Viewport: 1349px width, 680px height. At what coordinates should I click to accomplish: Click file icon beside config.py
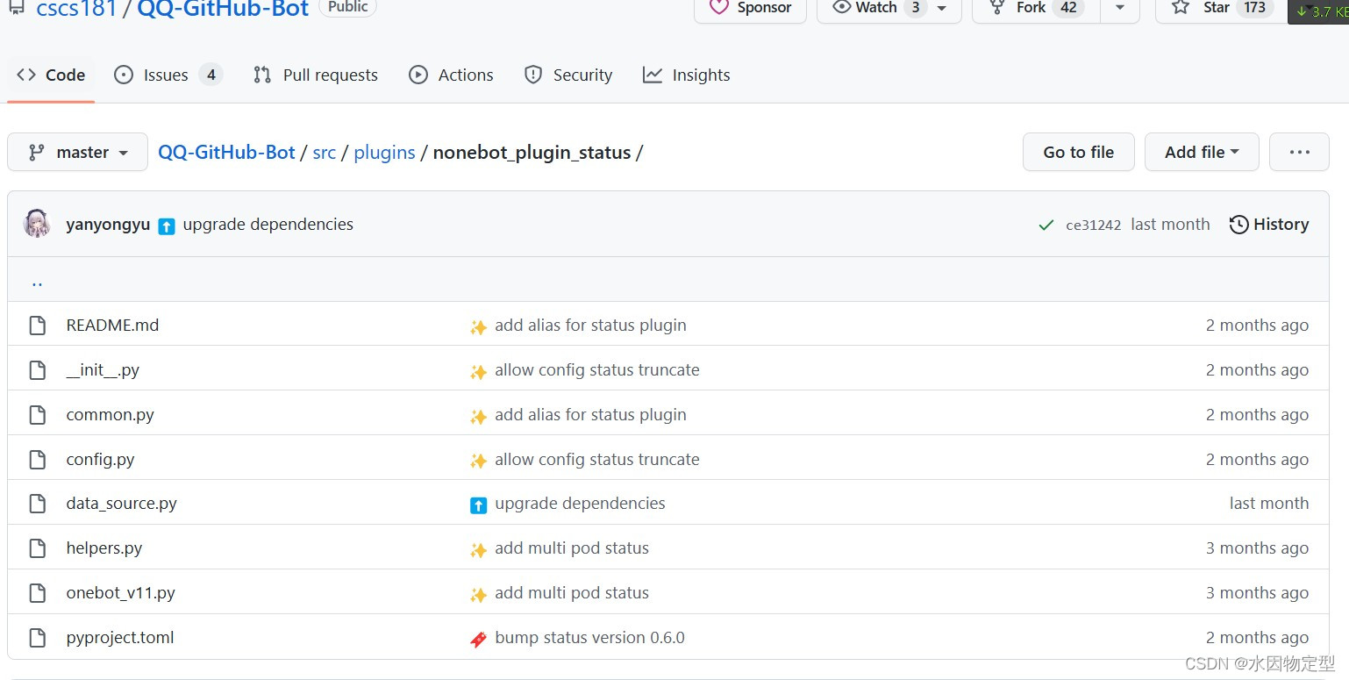(37, 460)
